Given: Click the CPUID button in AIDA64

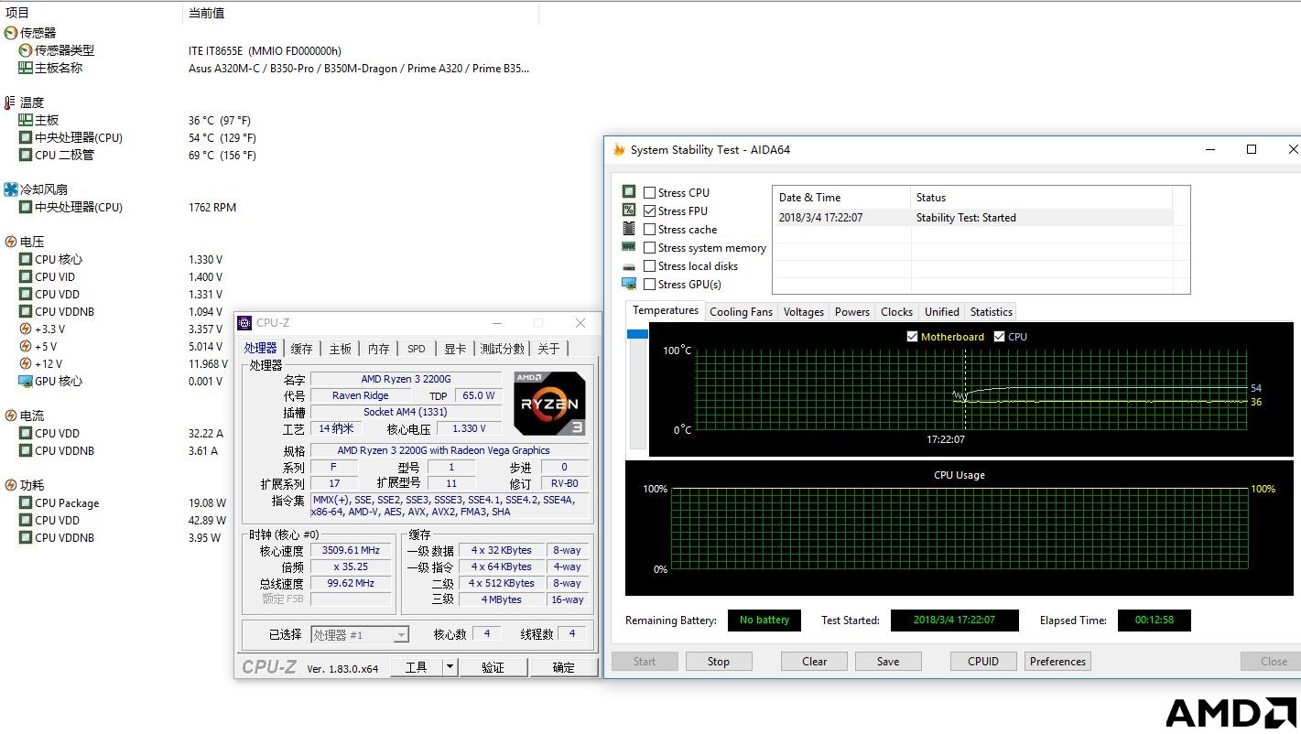Looking at the screenshot, I should point(983,662).
